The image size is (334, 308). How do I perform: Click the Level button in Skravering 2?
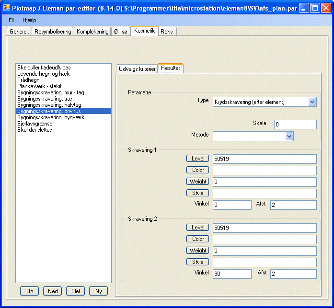[x=198, y=228]
